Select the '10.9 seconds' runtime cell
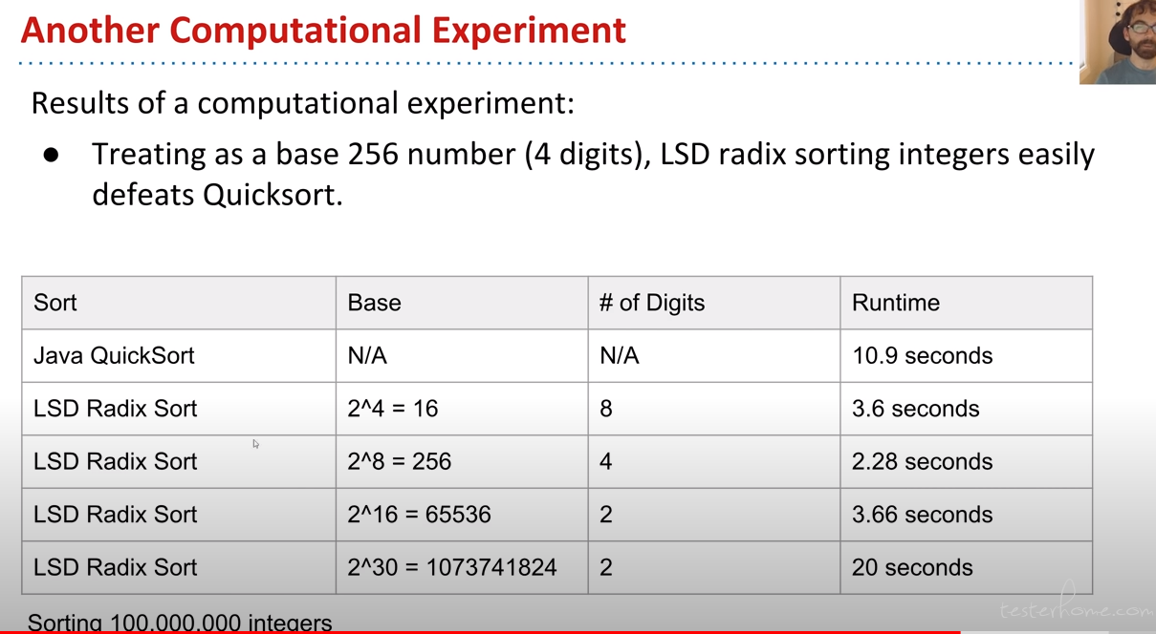This screenshot has width=1156, height=634. point(967,356)
